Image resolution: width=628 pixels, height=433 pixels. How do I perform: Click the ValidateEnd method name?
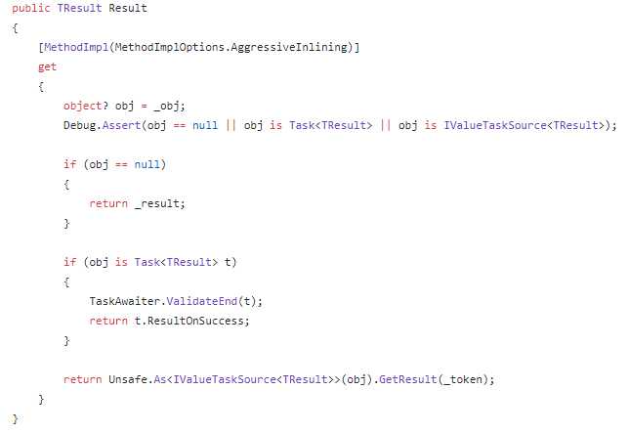(x=202, y=301)
